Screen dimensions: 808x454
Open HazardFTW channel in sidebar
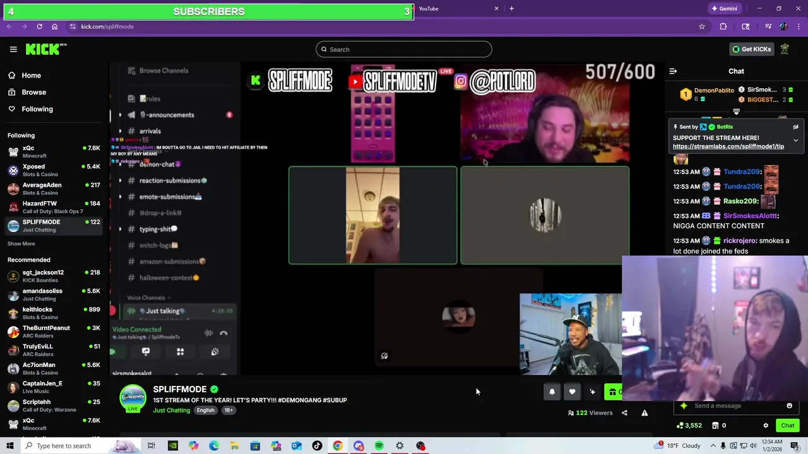54,207
